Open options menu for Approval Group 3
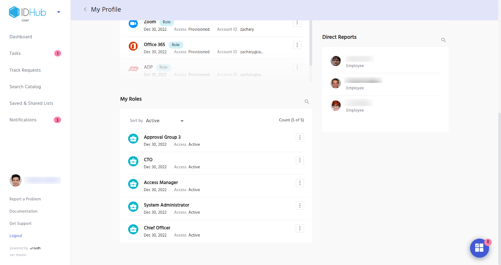501x265 pixels. [300, 138]
